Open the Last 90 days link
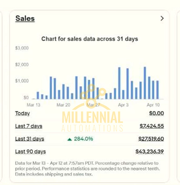 point(30,152)
